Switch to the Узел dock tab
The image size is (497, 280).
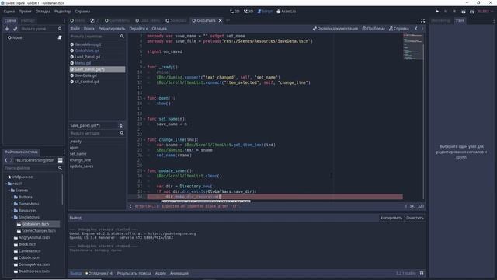(x=460, y=20)
